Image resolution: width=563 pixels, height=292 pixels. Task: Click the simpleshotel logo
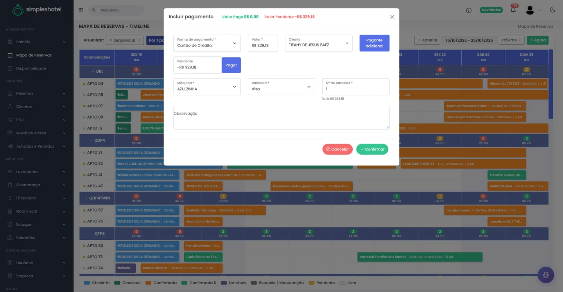pyautogui.click(x=37, y=10)
